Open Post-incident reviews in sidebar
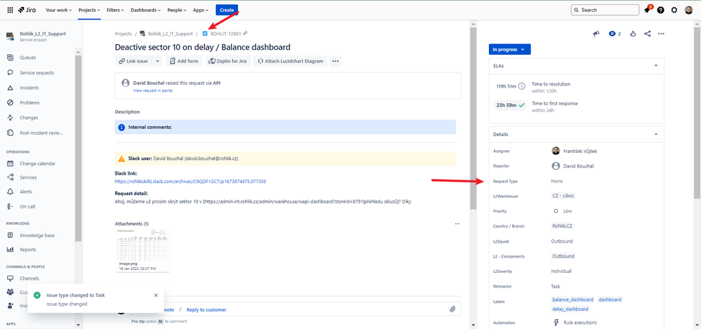 click(41, 133)
